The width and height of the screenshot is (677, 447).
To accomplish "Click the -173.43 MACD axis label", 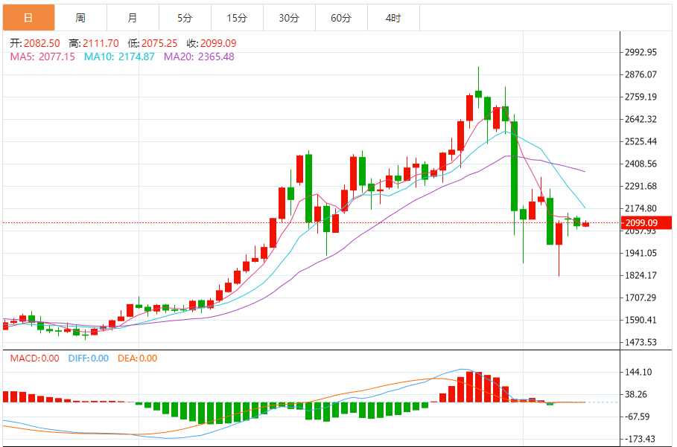I will point(640,439).
